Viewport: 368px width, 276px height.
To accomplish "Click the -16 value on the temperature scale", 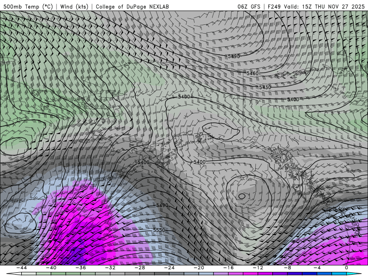I will click(x=229, y=268).
